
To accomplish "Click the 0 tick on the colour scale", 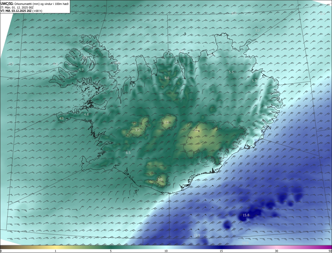I will (x=1, y=251).
